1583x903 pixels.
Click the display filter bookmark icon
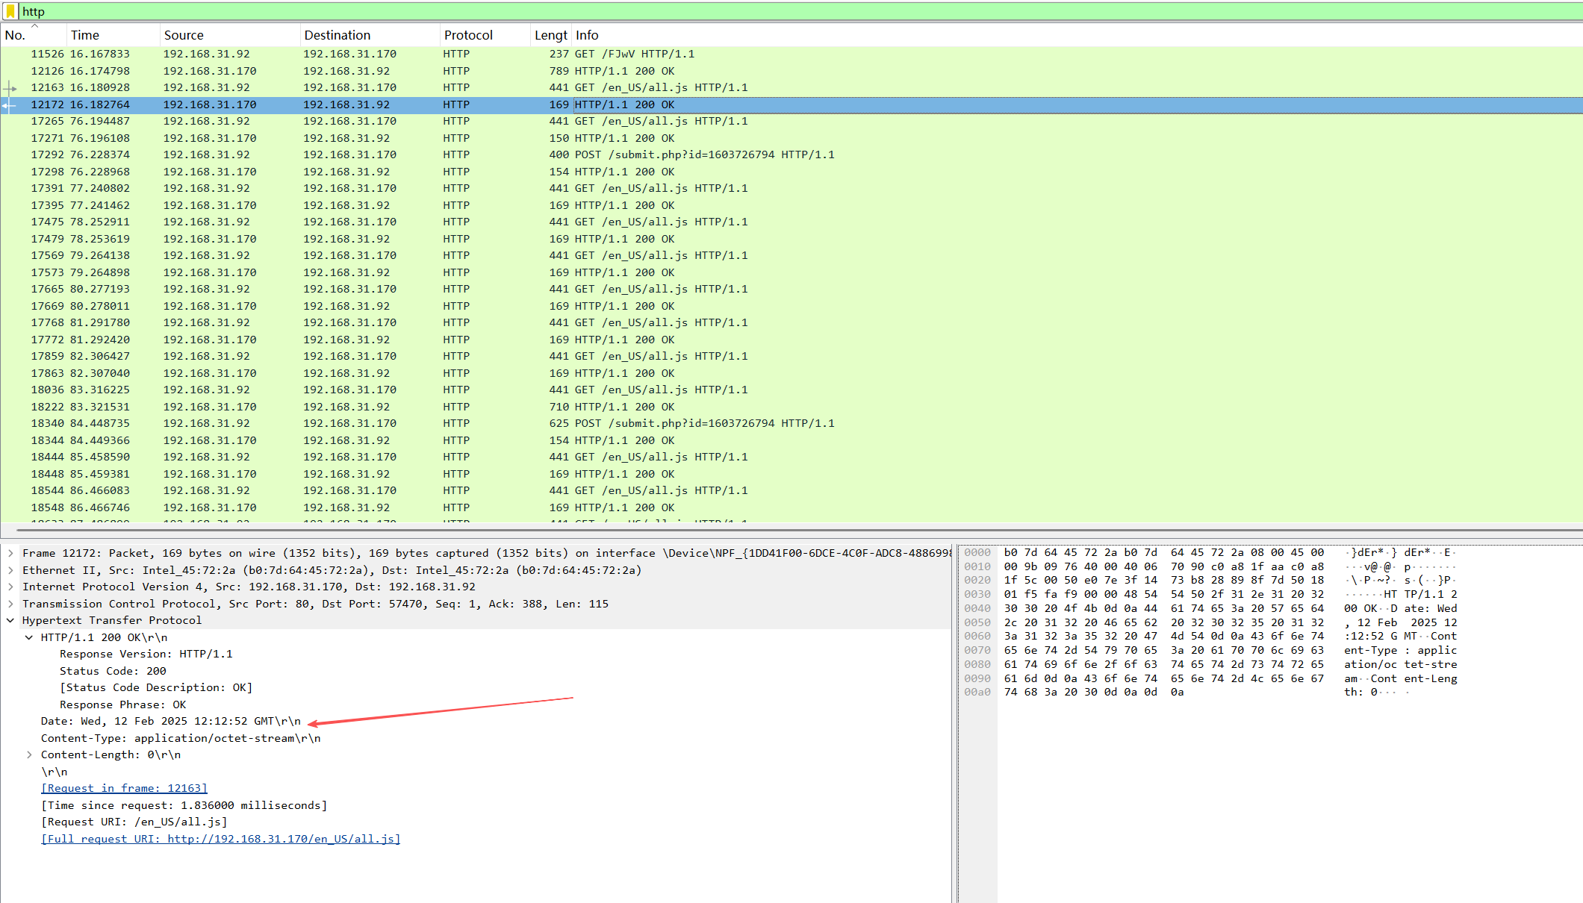pos(10,11)
